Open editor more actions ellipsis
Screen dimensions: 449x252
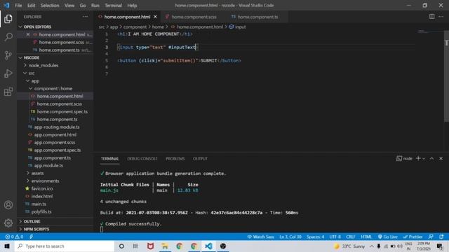click(441, 17)
